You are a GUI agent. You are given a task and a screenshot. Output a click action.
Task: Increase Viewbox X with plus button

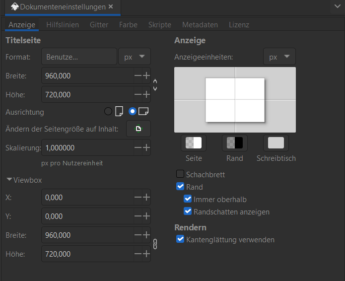pos(146,197)
